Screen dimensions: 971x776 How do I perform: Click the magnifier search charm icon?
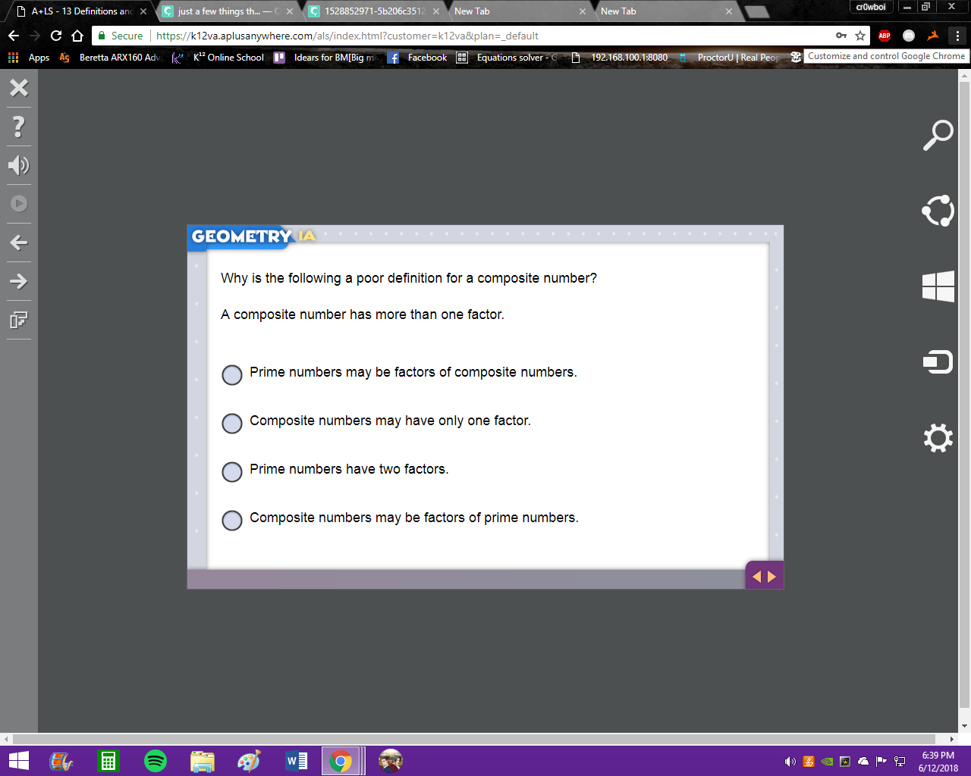tap(938, 135)
